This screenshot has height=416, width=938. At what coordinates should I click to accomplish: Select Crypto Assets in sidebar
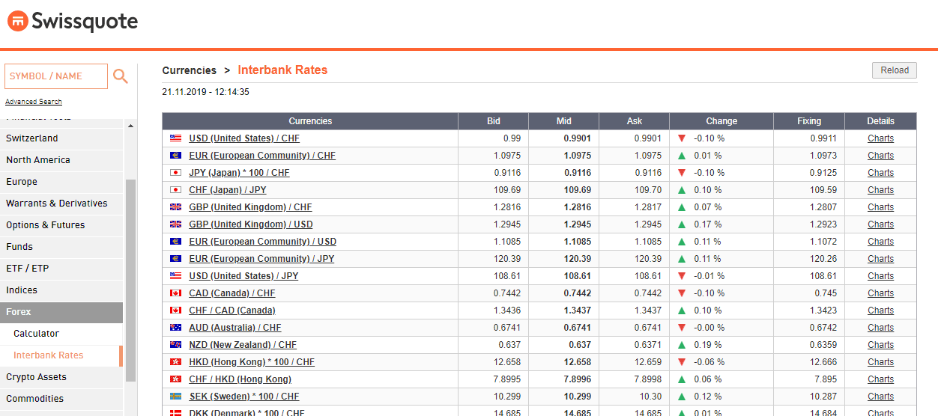[x=36, y=377]
